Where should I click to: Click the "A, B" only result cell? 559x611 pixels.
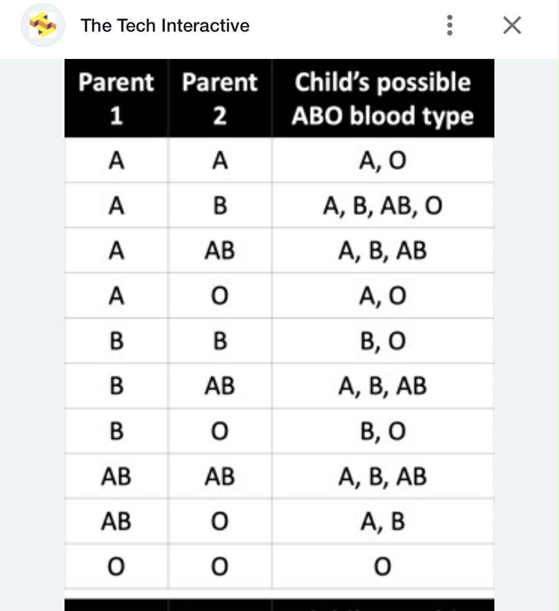click(x=383, y=521)
